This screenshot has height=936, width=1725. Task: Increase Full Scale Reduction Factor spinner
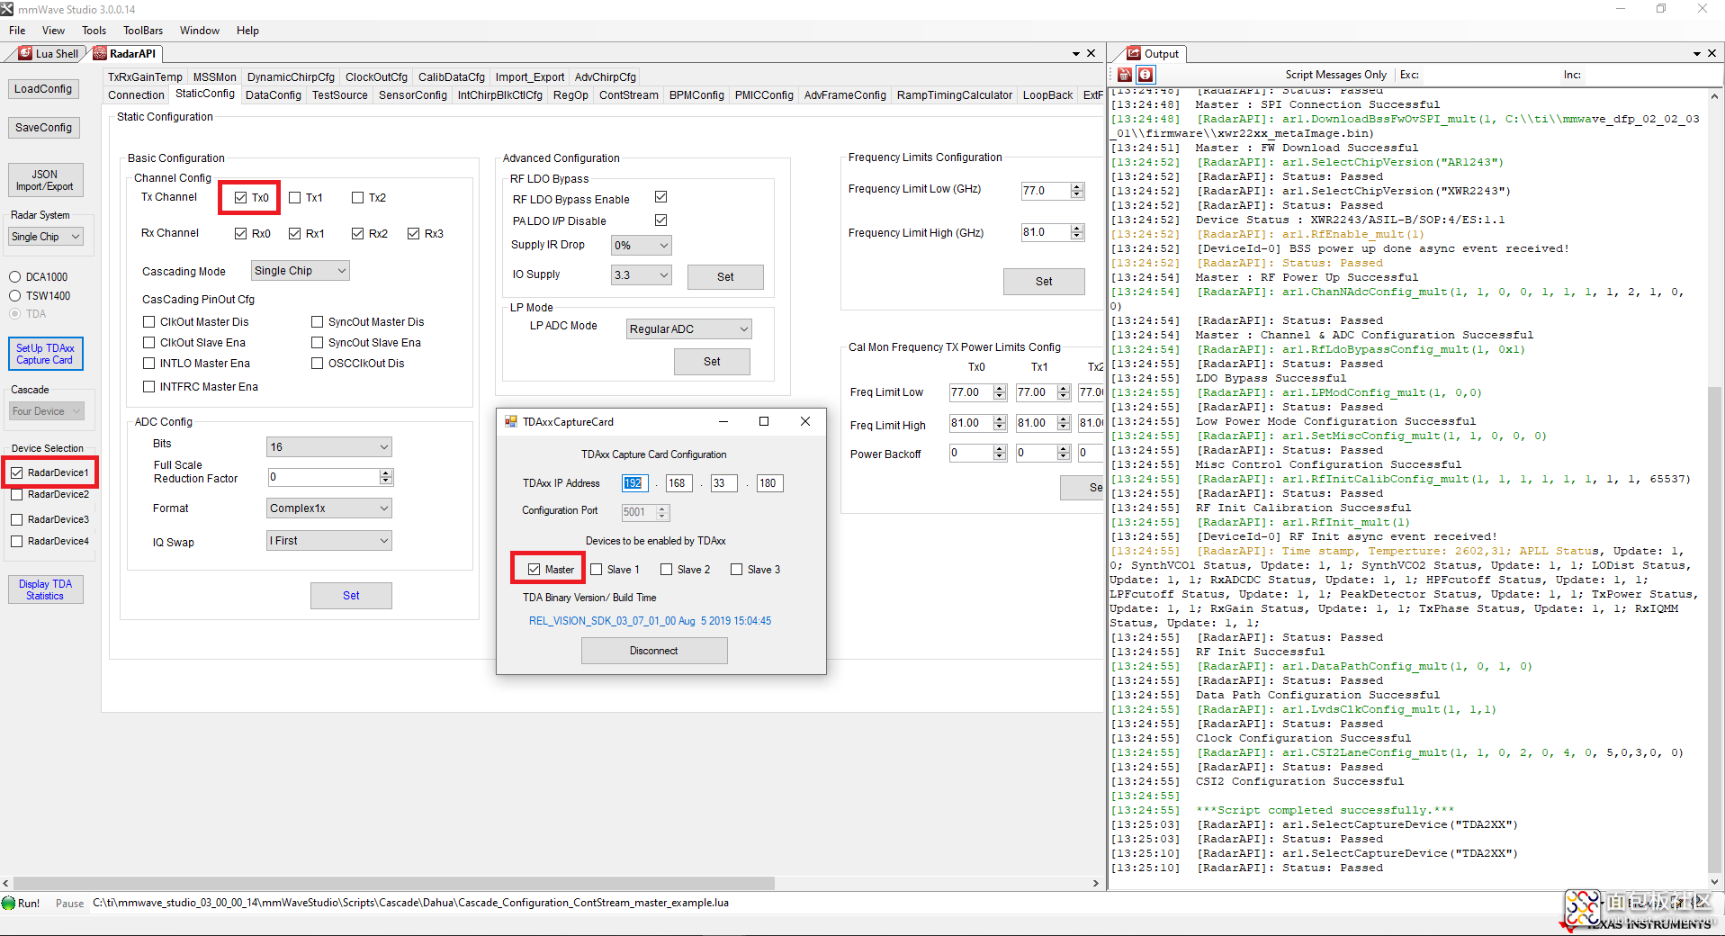click(x=386, y=473)
